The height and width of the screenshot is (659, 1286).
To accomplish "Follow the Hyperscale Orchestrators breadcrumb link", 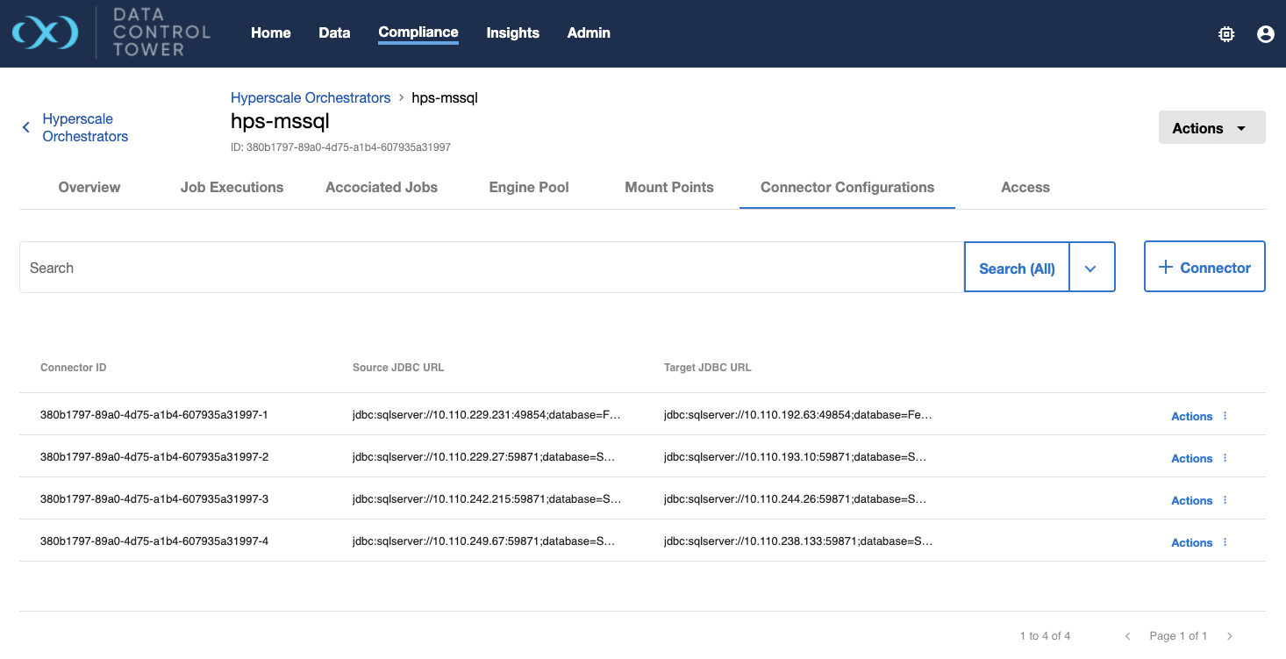I will [311, 97].
